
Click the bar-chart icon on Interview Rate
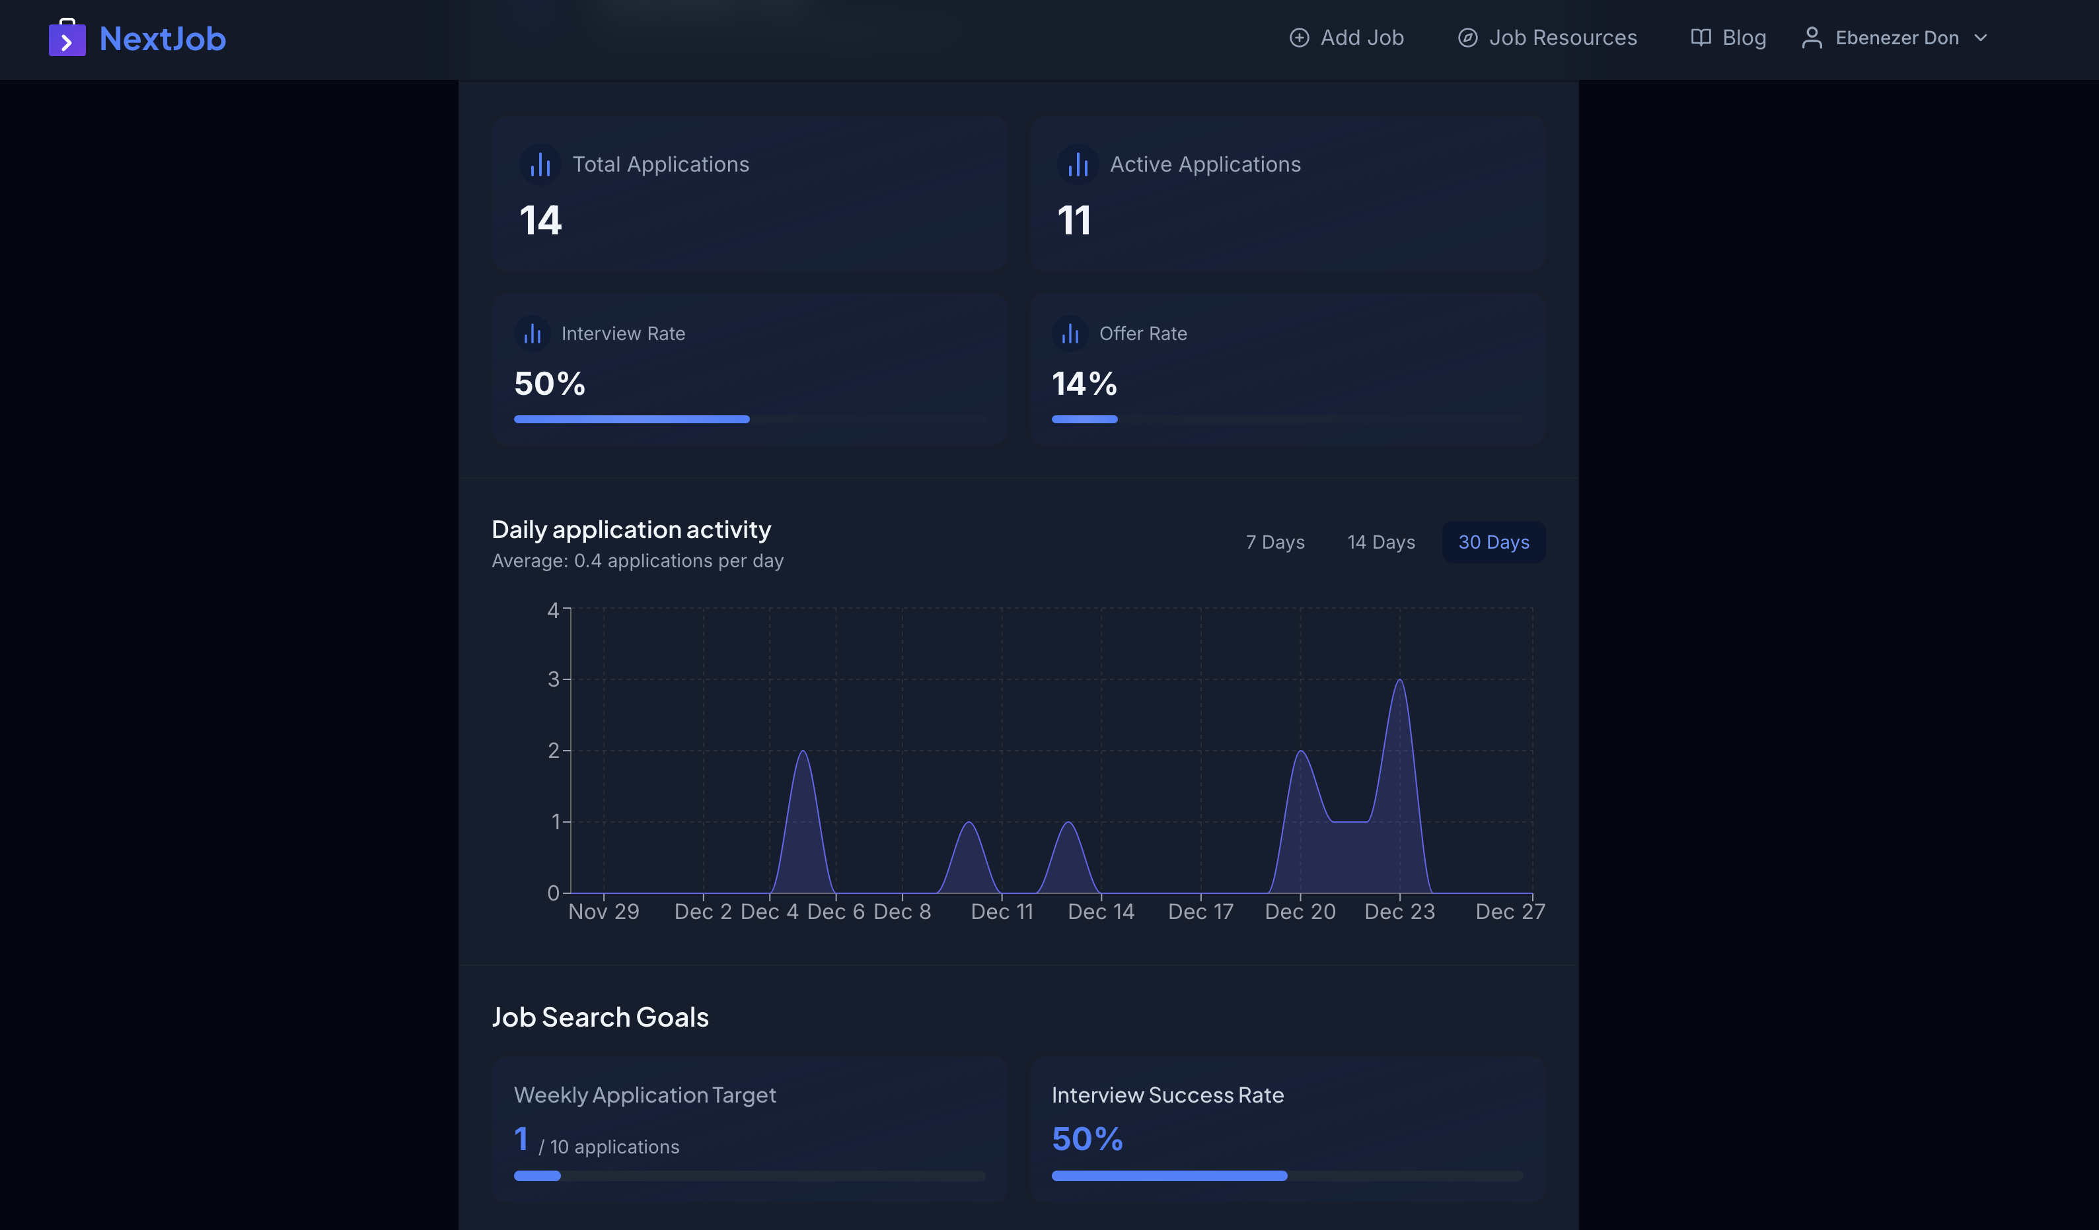[533, 333]
